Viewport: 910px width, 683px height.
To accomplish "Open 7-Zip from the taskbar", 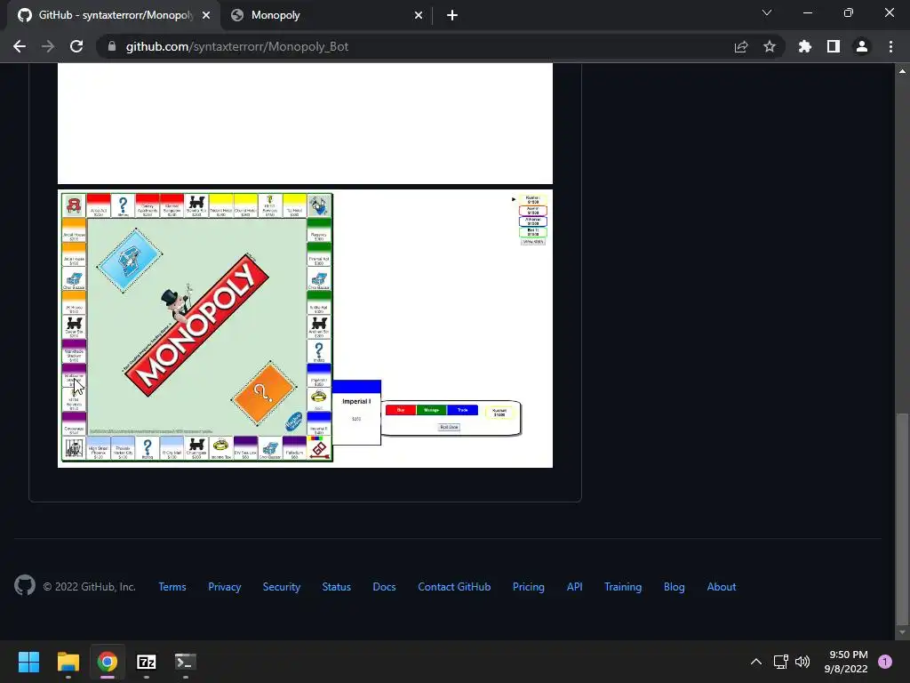I will coord(147,662).
